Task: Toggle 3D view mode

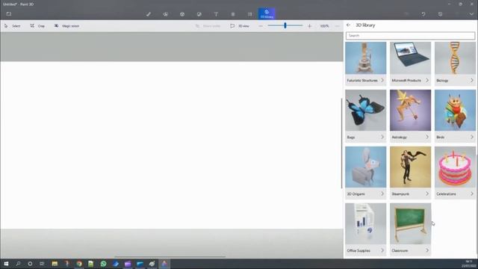Action: pyautogui.click(x=240, y=26)
